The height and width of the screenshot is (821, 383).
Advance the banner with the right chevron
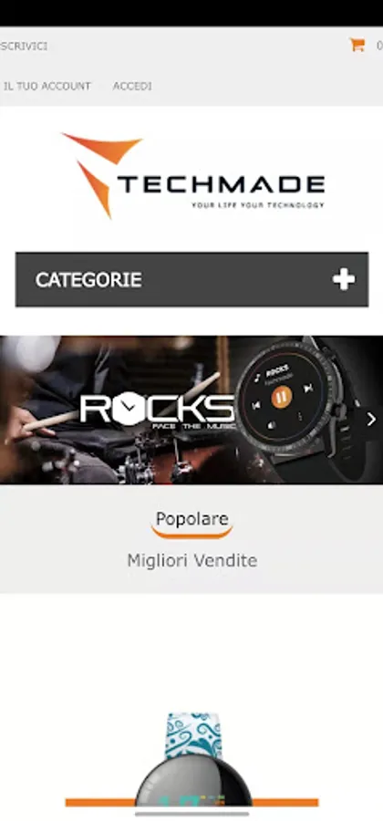pos(371,420)
